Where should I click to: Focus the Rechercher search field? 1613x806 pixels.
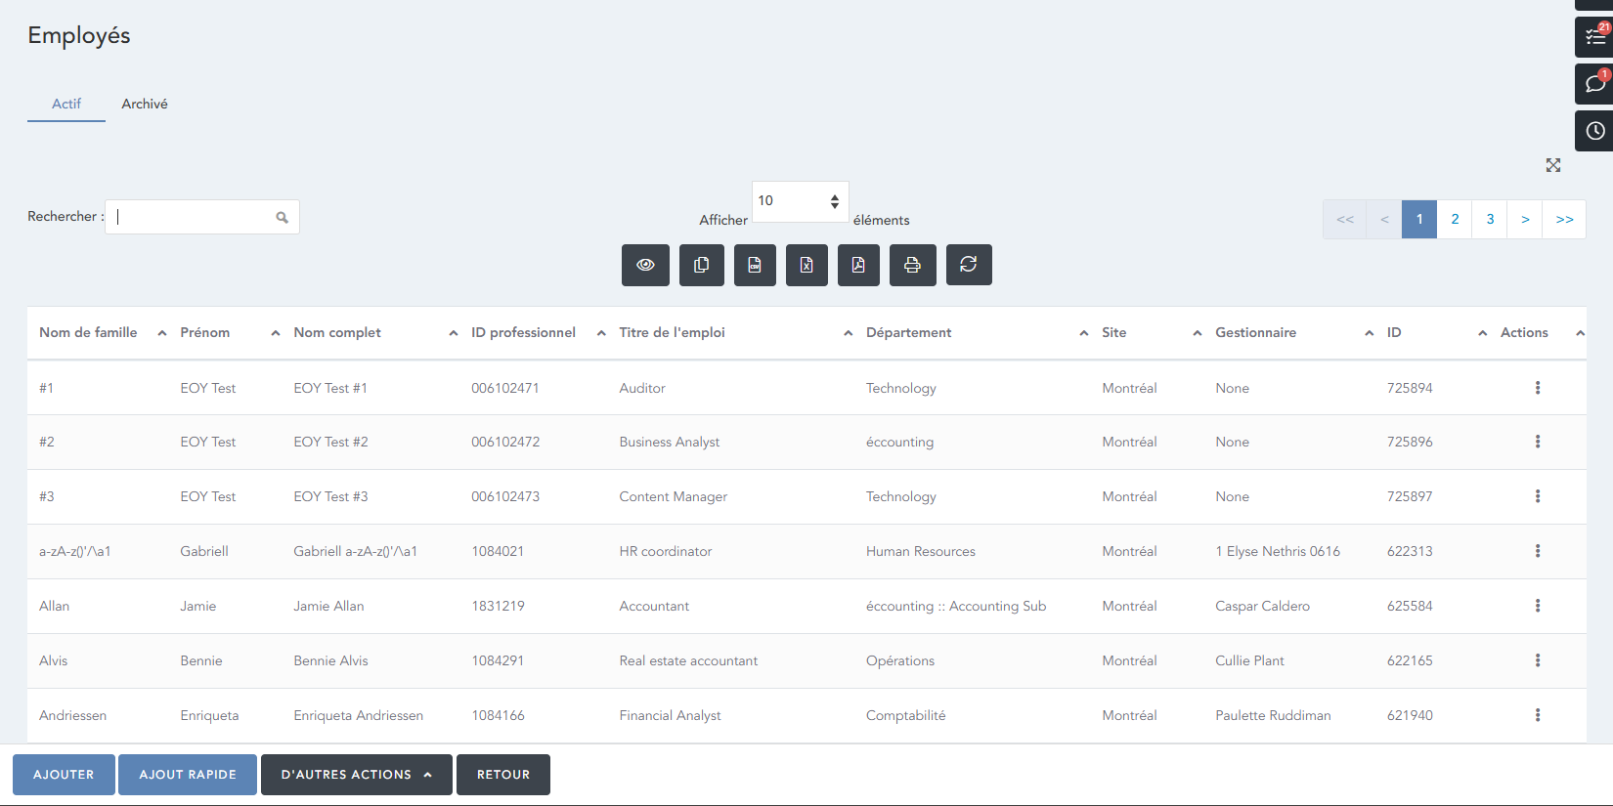point(194,217)
